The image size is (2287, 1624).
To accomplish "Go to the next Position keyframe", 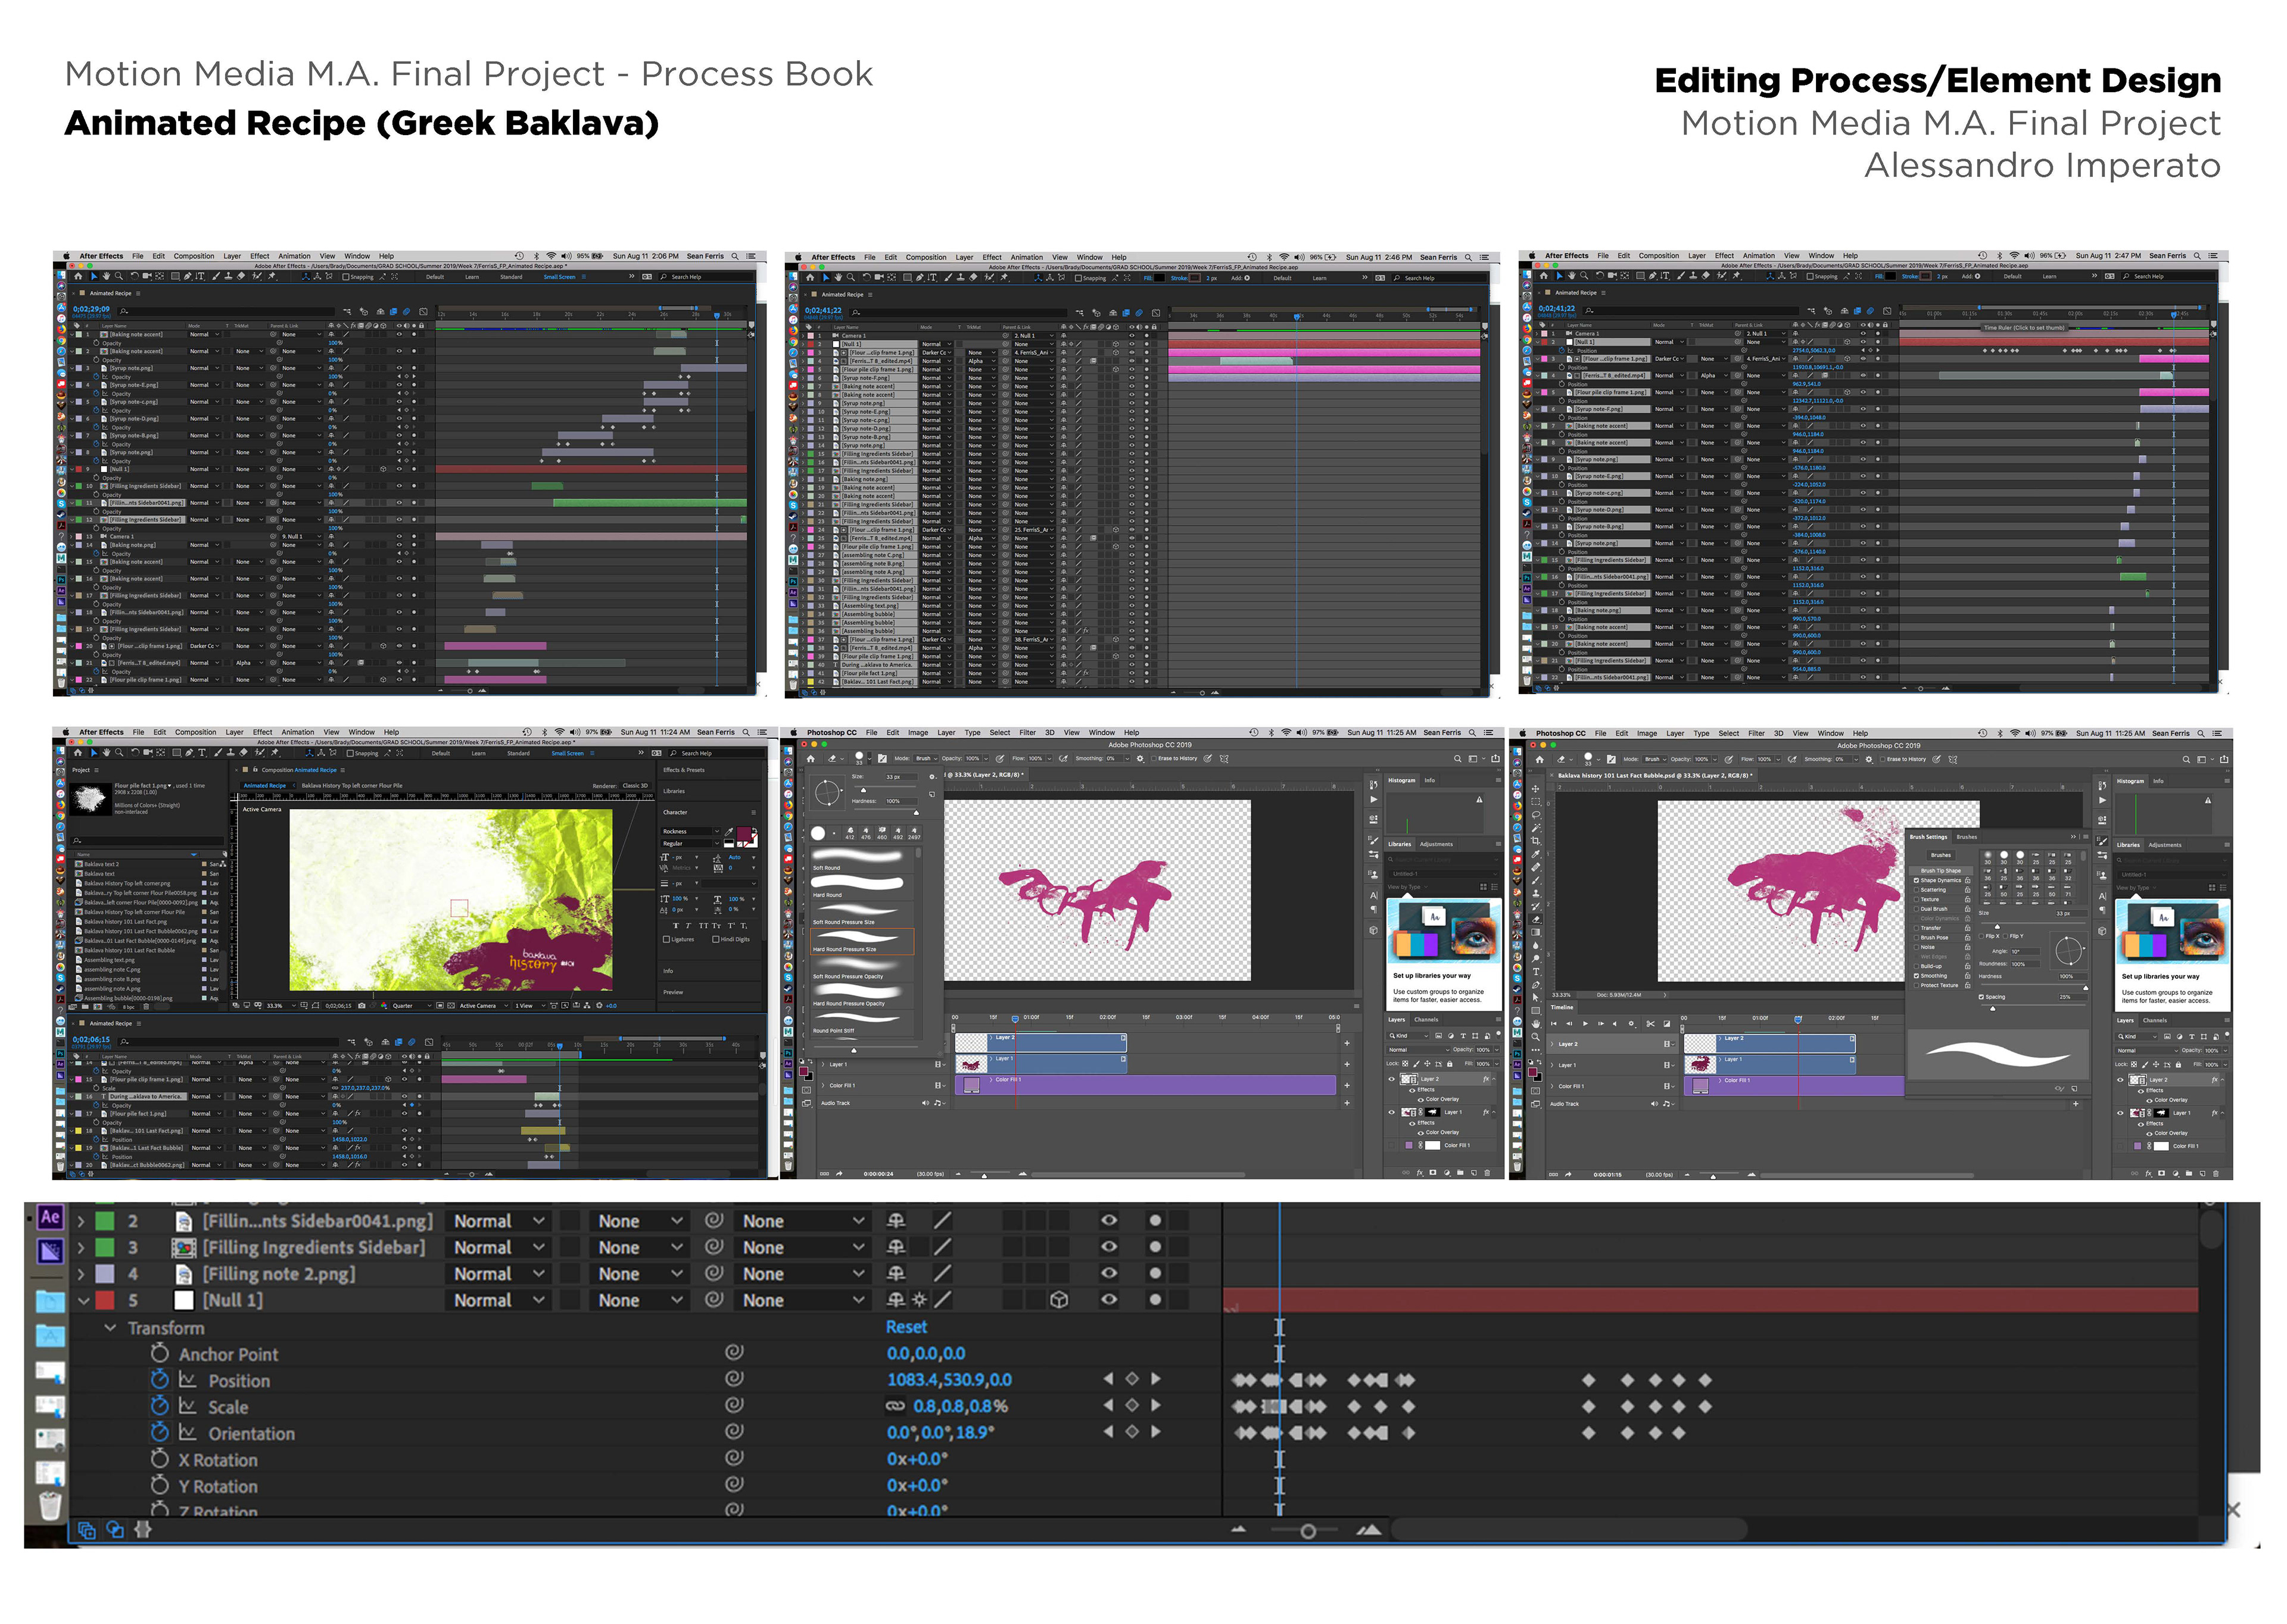I will click(x=1157, y=1379).
